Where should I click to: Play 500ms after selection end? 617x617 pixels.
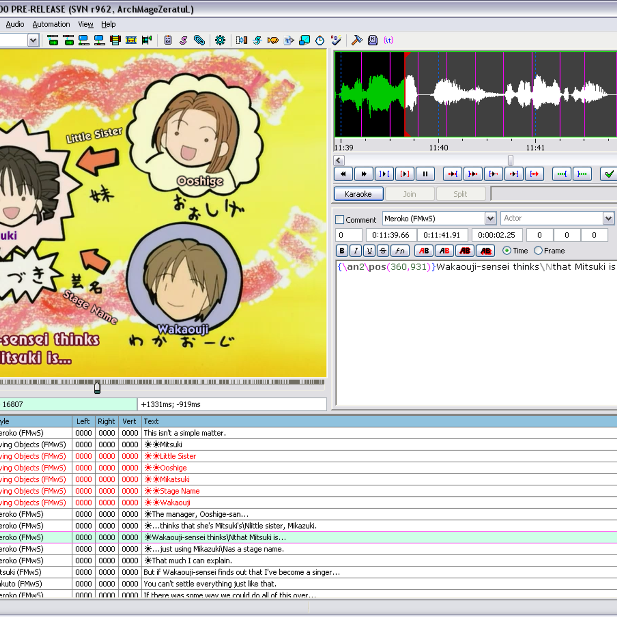[473, 174]
